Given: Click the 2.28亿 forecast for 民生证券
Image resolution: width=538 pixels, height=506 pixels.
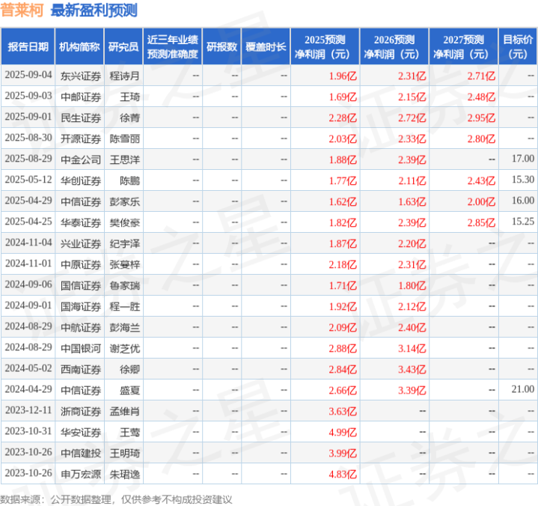Looking at the screenshot, I should point(343,118).
